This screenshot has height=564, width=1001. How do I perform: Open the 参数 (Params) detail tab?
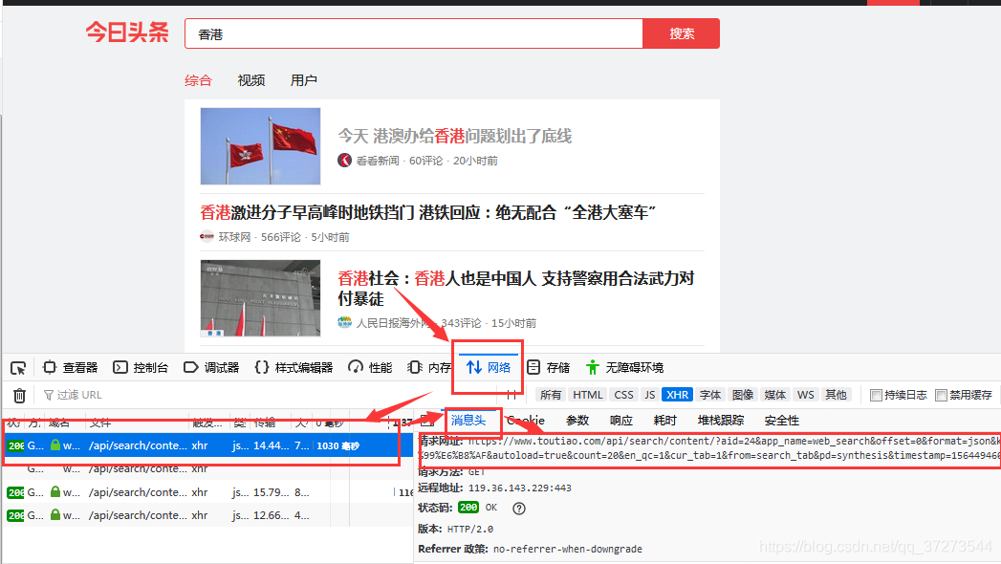[577, 421]
